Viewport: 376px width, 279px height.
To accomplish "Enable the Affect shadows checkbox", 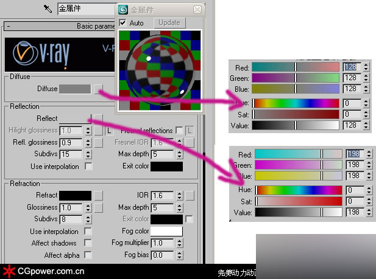I will pos(88,243).
